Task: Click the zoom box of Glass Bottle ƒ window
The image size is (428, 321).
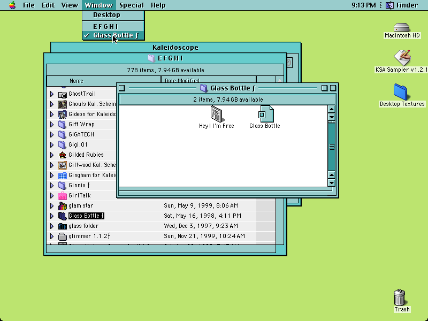Action: [324, 88]
